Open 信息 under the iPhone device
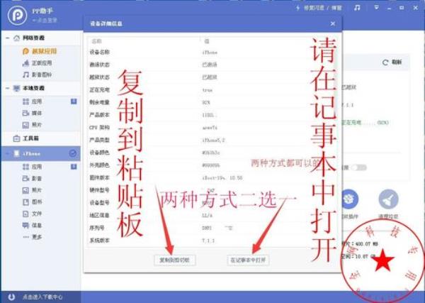 [32, 226]
